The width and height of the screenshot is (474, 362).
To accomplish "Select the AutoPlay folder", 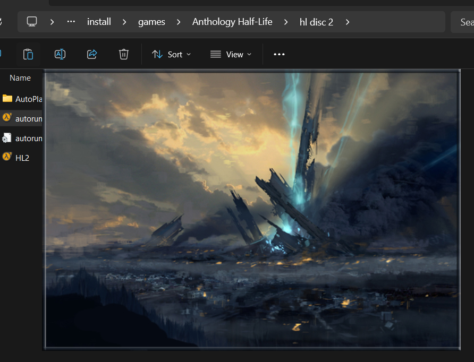I will [21, 99].
